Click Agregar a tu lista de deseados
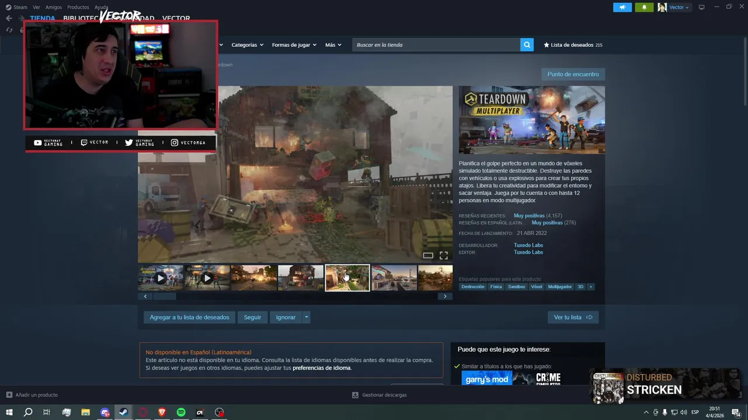 coord(189,317)
